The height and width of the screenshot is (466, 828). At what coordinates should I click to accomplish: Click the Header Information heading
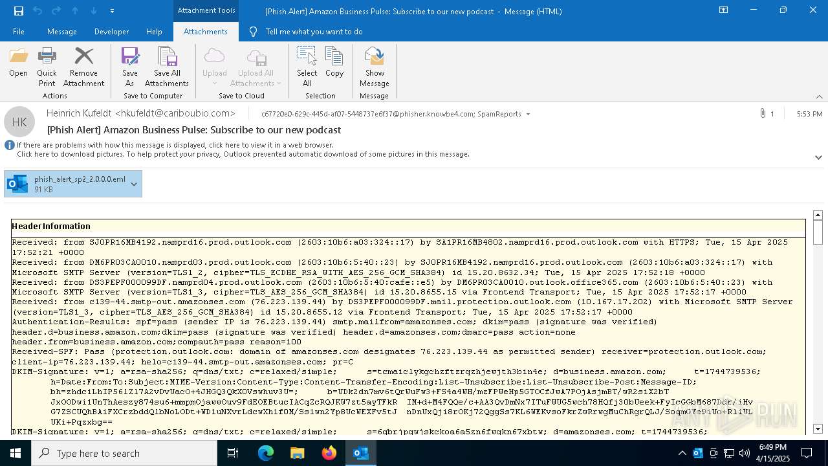(51, 226)
